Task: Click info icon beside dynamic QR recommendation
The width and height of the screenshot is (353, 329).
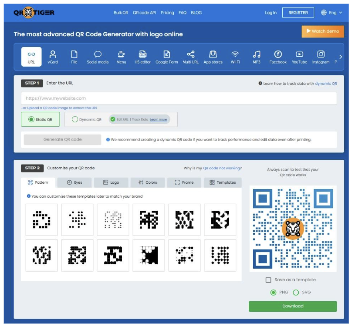Action: [108, 139]
